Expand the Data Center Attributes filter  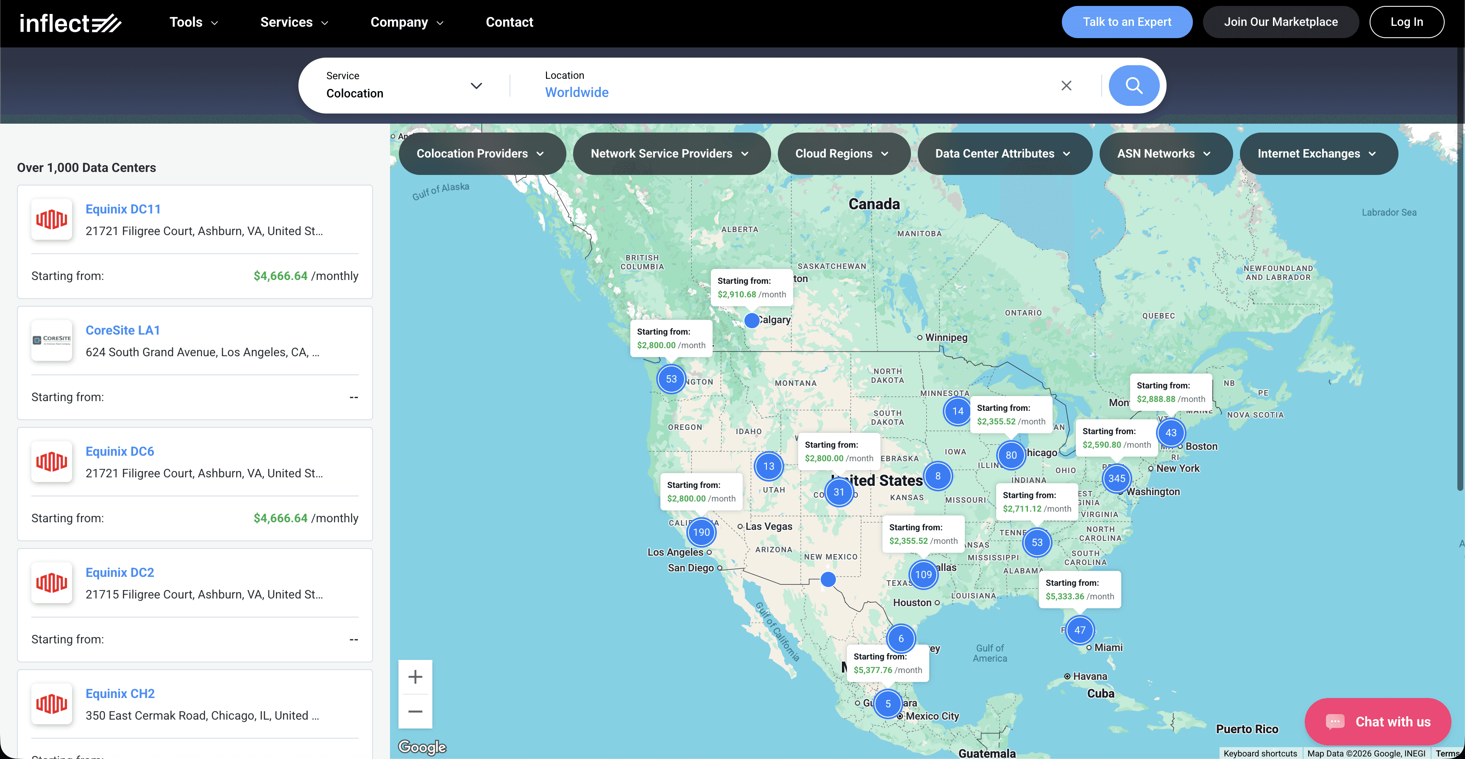(1004, 153)
